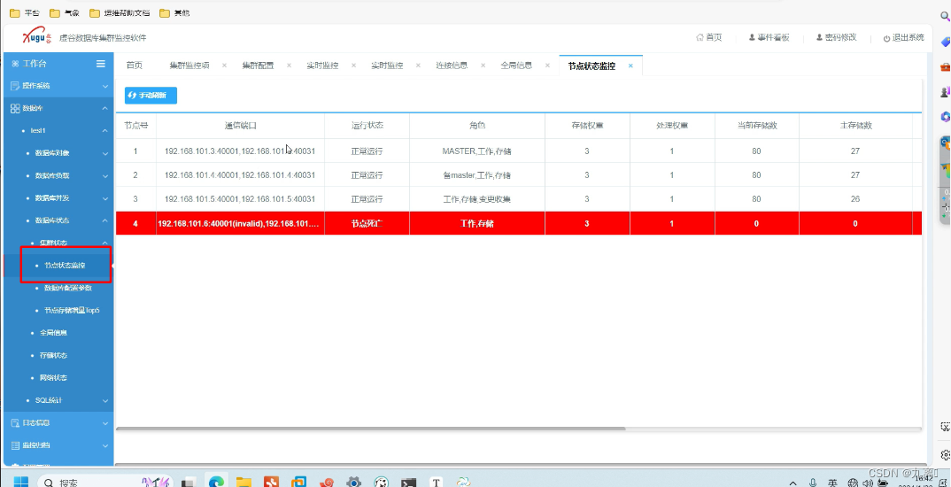Open the 运维帮助文档 bookmark folder
This screenshot has width=951, height=487.
(x=120, y=12)
